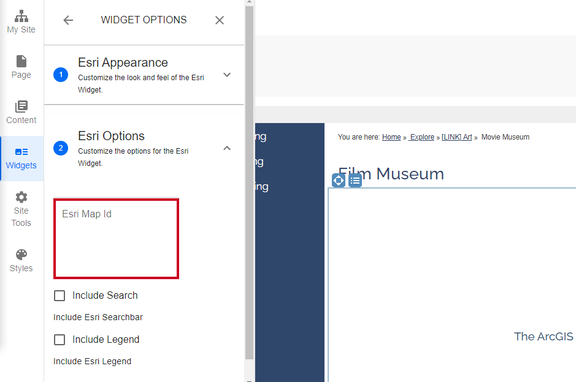Click the Film Museum page title

[391, 174]
